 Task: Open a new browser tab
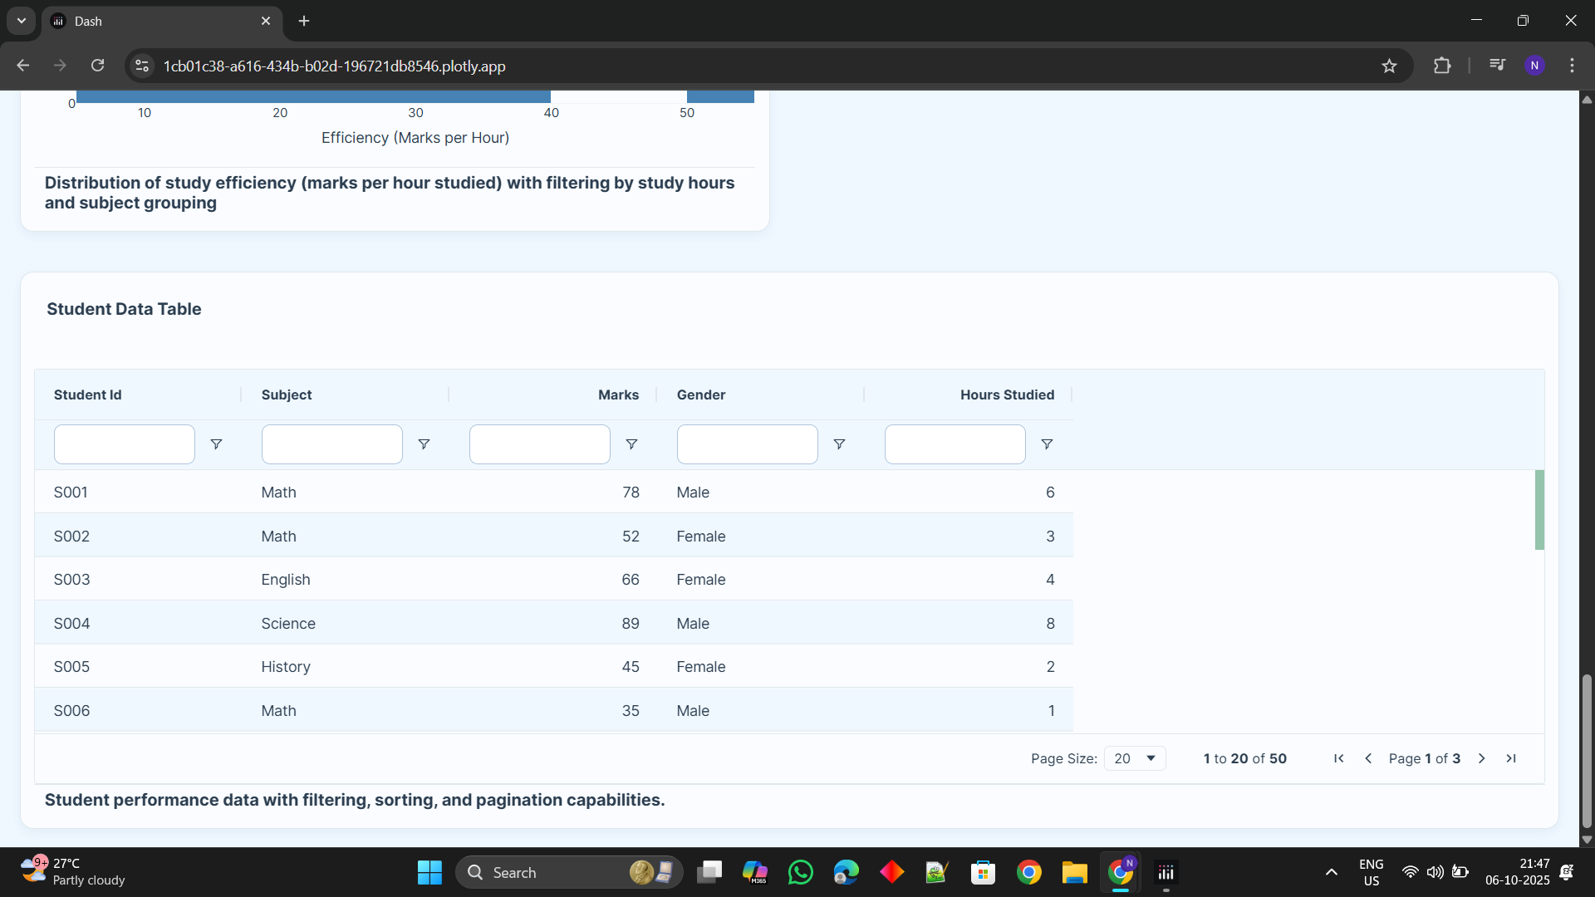click(x=304, y=21)
